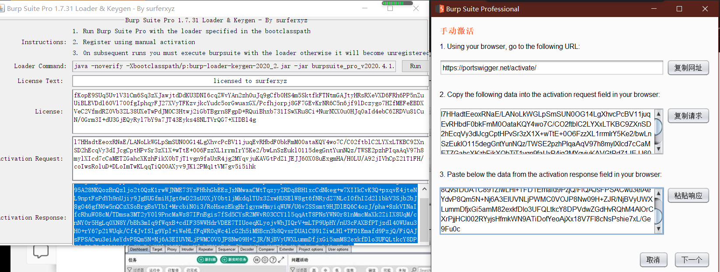Minimize the Burp Suite Professional dialog
Screen dimensions: 720x272
tap(654, 9)
